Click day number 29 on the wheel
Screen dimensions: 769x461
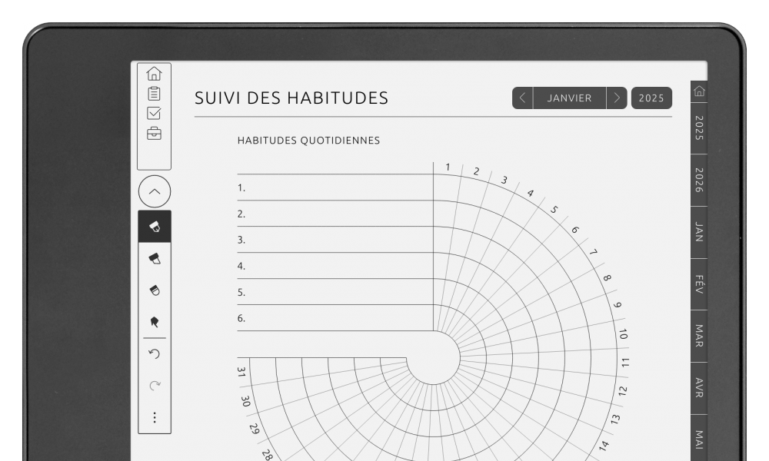click(x=254, y=429)
